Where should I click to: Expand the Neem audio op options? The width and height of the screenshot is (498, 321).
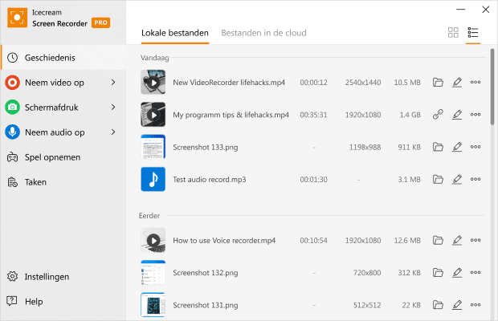pos(113,132)
